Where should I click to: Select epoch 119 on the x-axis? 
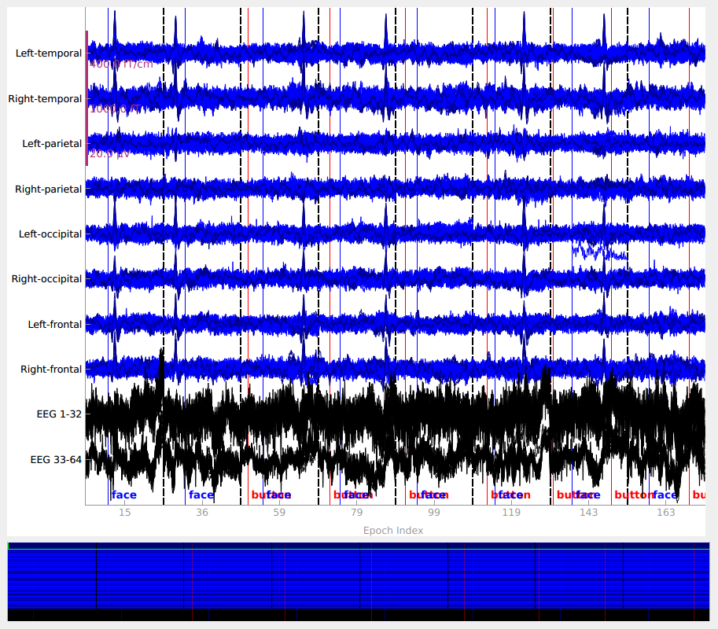click(511, 513)
